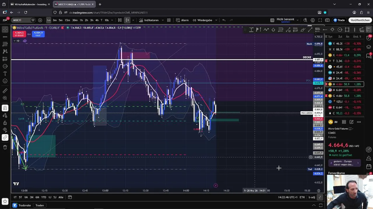The height and width of the screenshot is (209, 373).
Task: Select the 1m timeframe
Action: (x=49, y=20)
